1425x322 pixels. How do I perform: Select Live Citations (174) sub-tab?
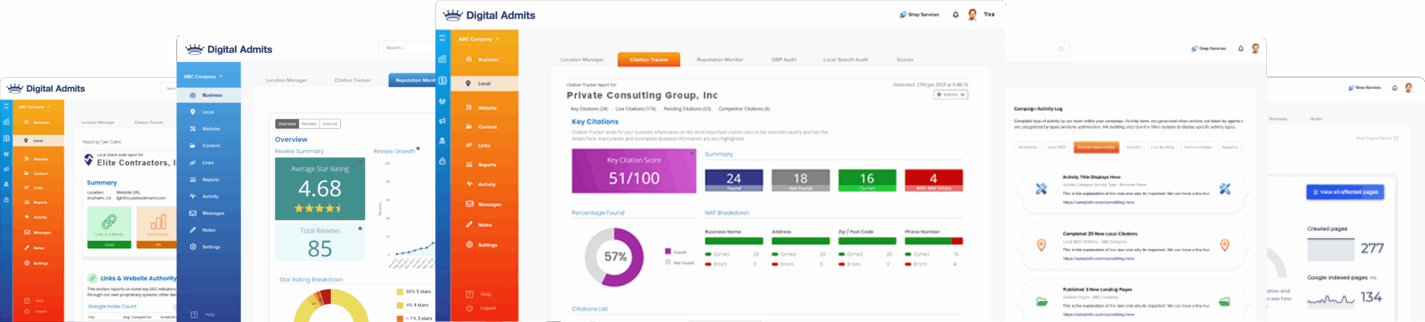click(x=636, y=109)
